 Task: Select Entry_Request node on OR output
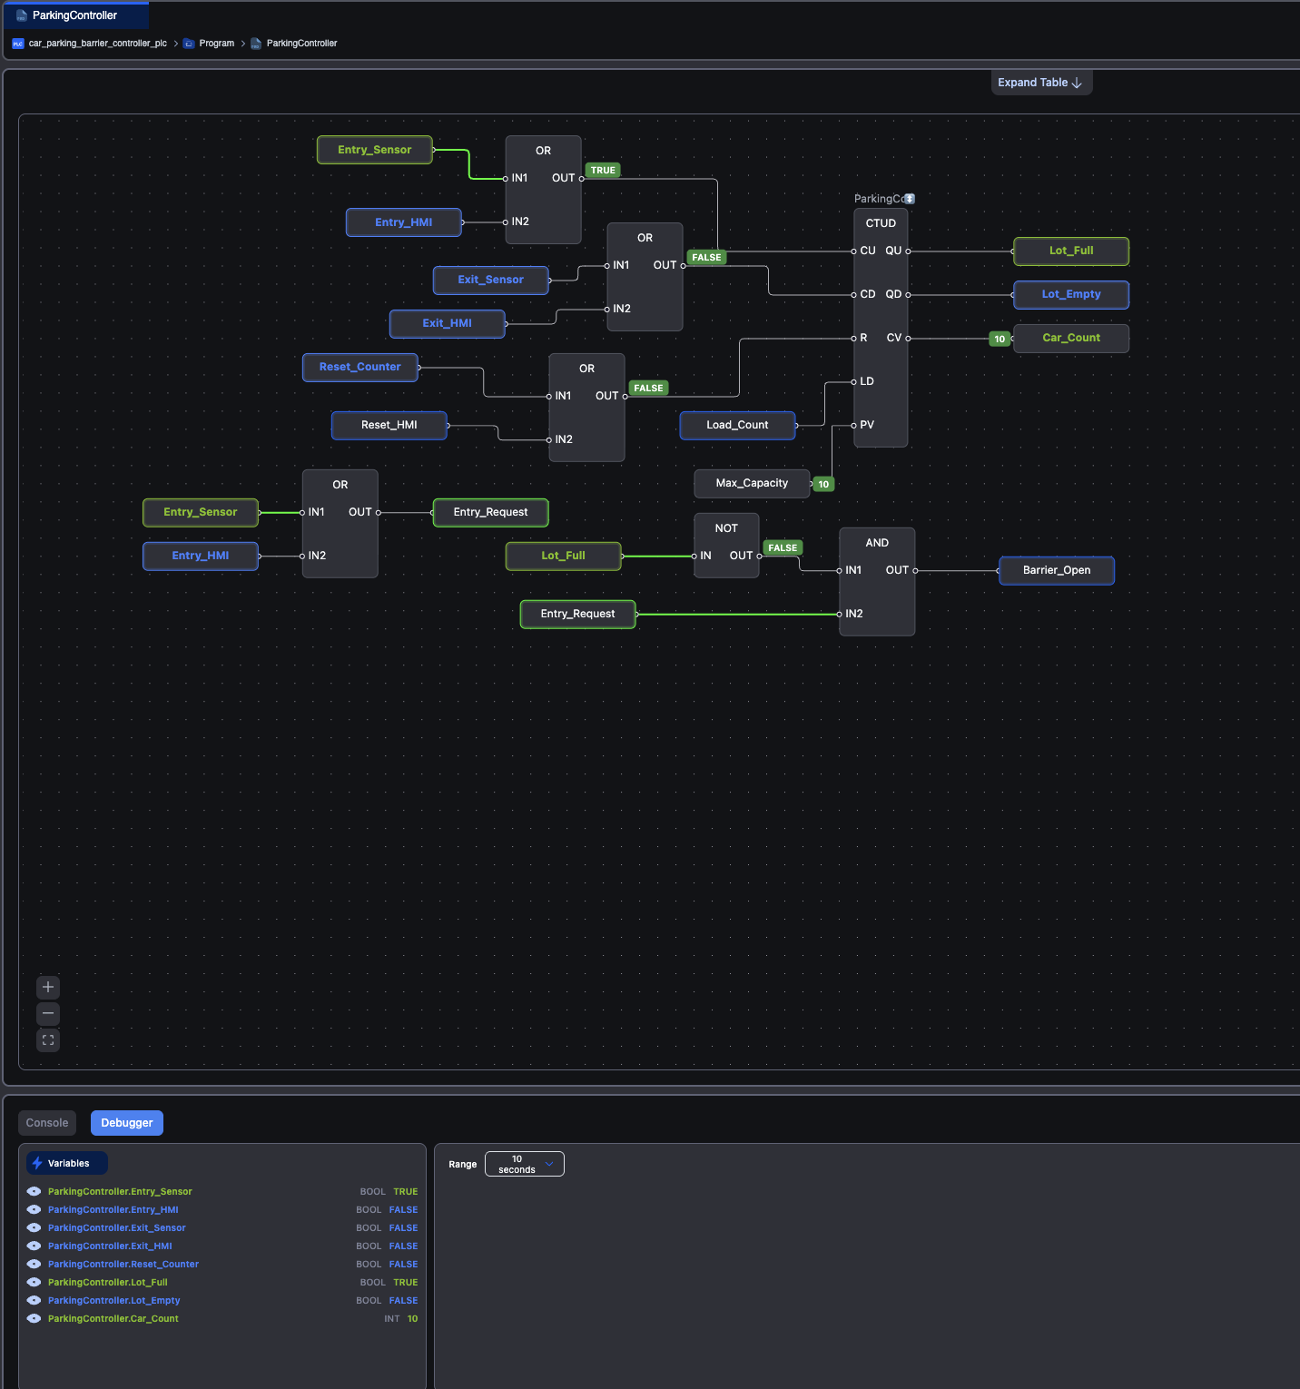click(x=490, y=512)
